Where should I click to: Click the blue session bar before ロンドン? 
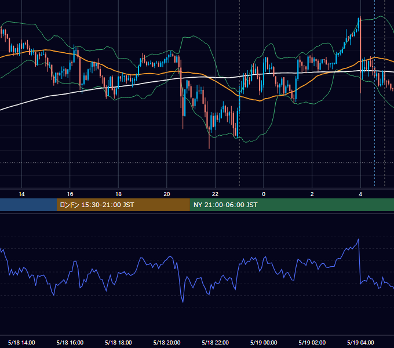(28, 205)
